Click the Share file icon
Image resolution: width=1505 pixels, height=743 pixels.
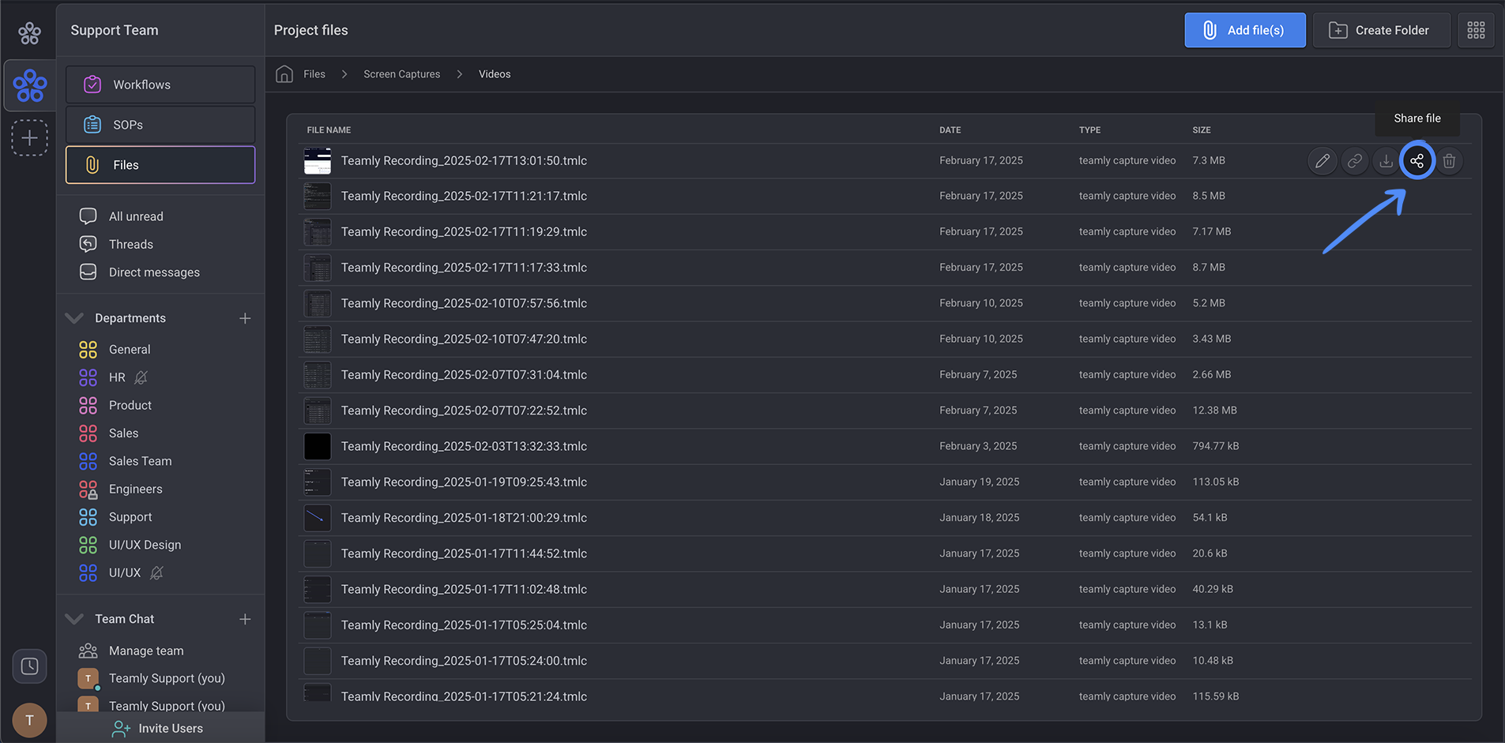pyautogui.click(x=1417, y=161)
